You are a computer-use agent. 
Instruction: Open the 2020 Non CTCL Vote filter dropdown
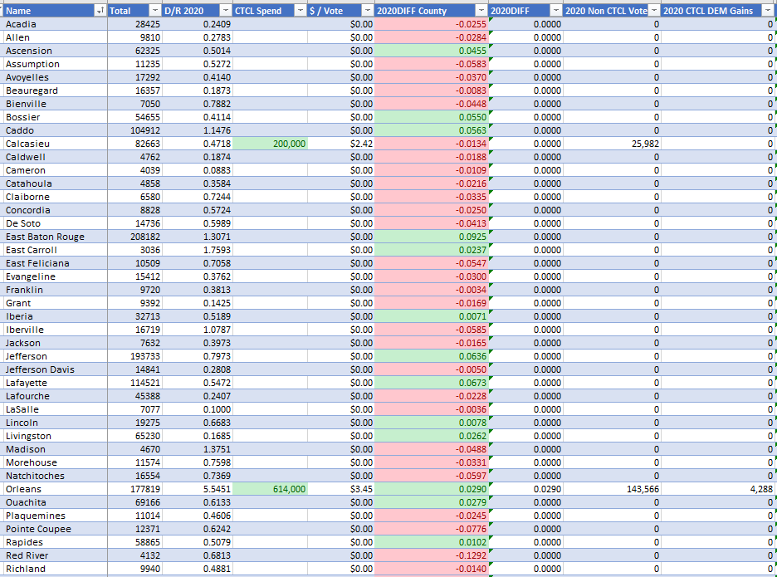(654, 11)
